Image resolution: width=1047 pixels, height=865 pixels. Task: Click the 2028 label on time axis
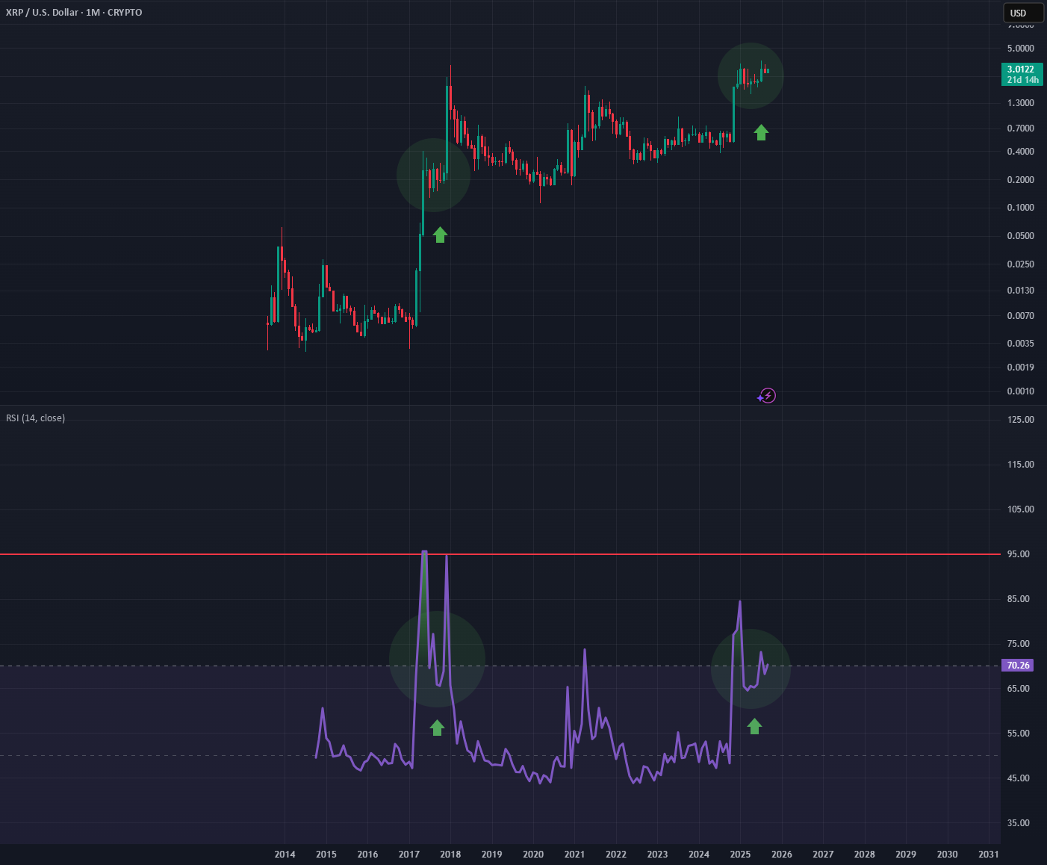click(x=865, y=855)
